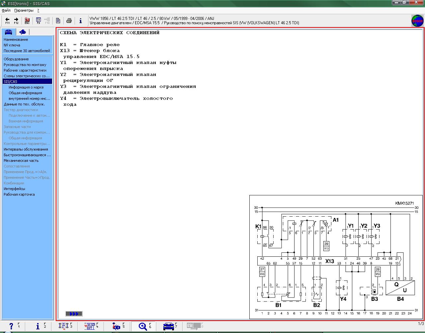The height and width of the screenshot is (333, 425).
Task: Print the current page
Action: pos(69,21)
